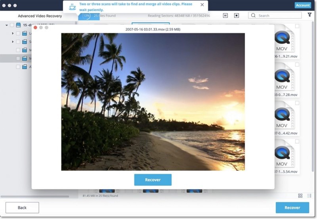Screen dimensions: 317x219
Task: Collapse the 15-data drive tree
Action: pos(6,25)
